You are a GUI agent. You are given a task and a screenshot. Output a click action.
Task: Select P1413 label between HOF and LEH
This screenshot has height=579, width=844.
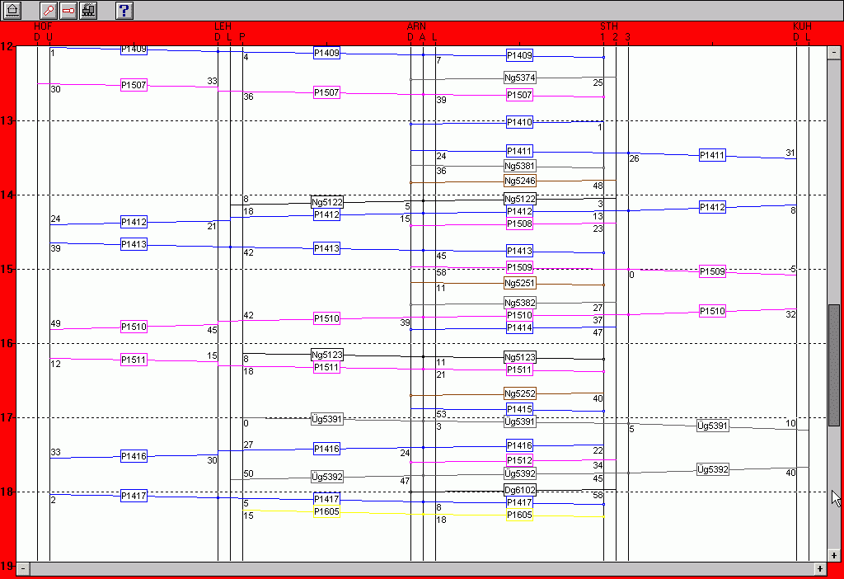coord(134,244)
